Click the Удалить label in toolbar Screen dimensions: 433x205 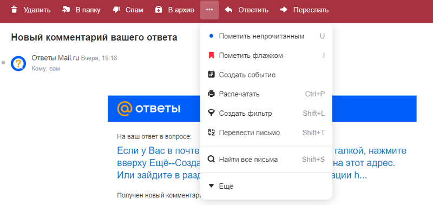point(37,10)
